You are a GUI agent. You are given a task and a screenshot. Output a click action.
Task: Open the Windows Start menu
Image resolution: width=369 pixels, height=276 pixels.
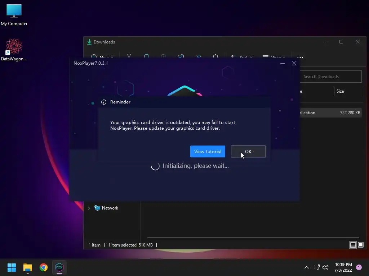coord(12,267)
